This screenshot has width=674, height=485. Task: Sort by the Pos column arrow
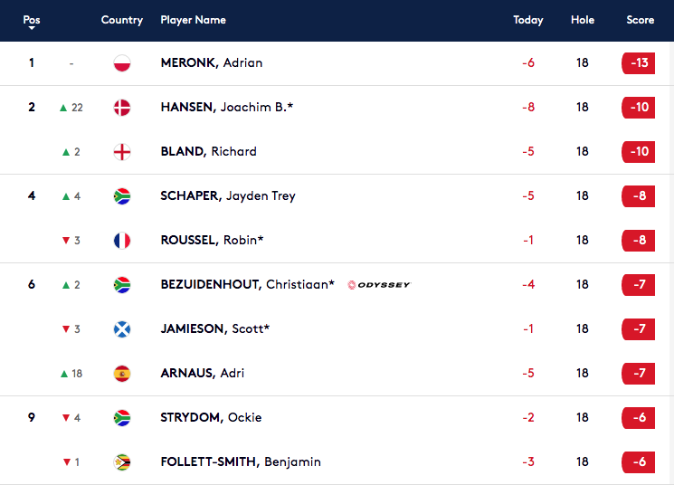coord(32,28)
